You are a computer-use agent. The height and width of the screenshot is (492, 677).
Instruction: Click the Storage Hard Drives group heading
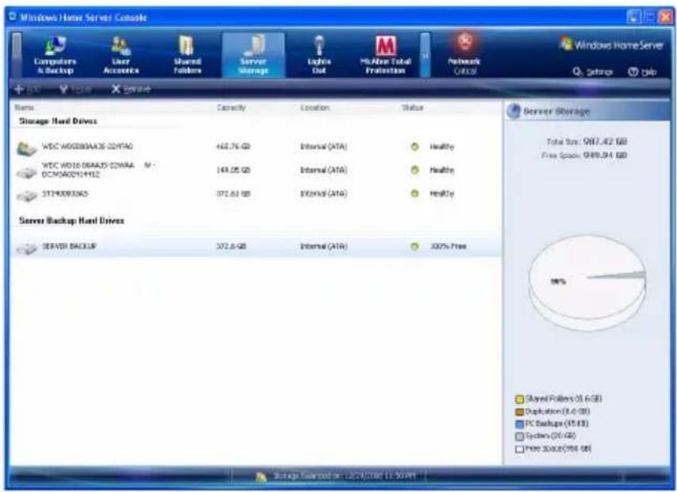58,121
